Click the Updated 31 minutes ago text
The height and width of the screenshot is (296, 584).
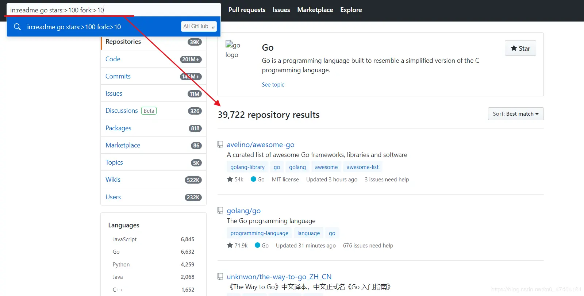coord(306,246)
